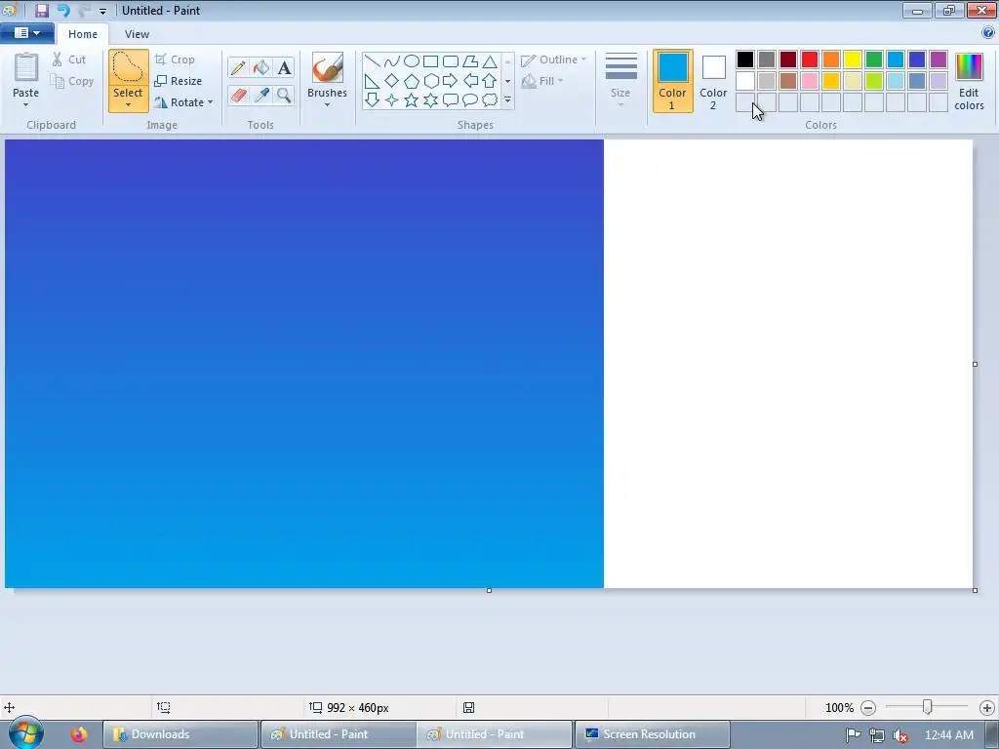Choose the Five-point star shape
Screen dimensions: 999x749
point(412,100)
